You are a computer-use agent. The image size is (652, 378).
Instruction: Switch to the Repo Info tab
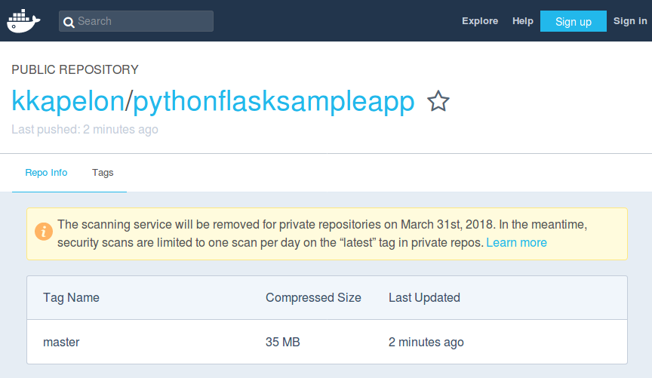[46, 173]
